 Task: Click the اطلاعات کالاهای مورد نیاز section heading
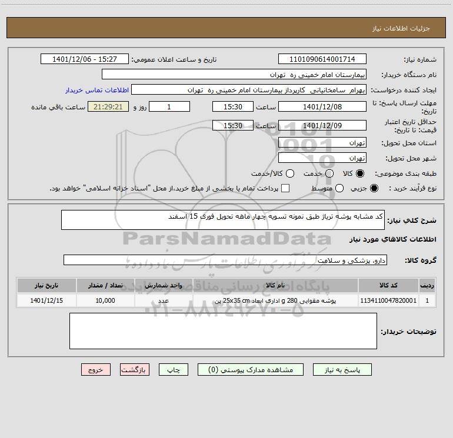(393, 239)
